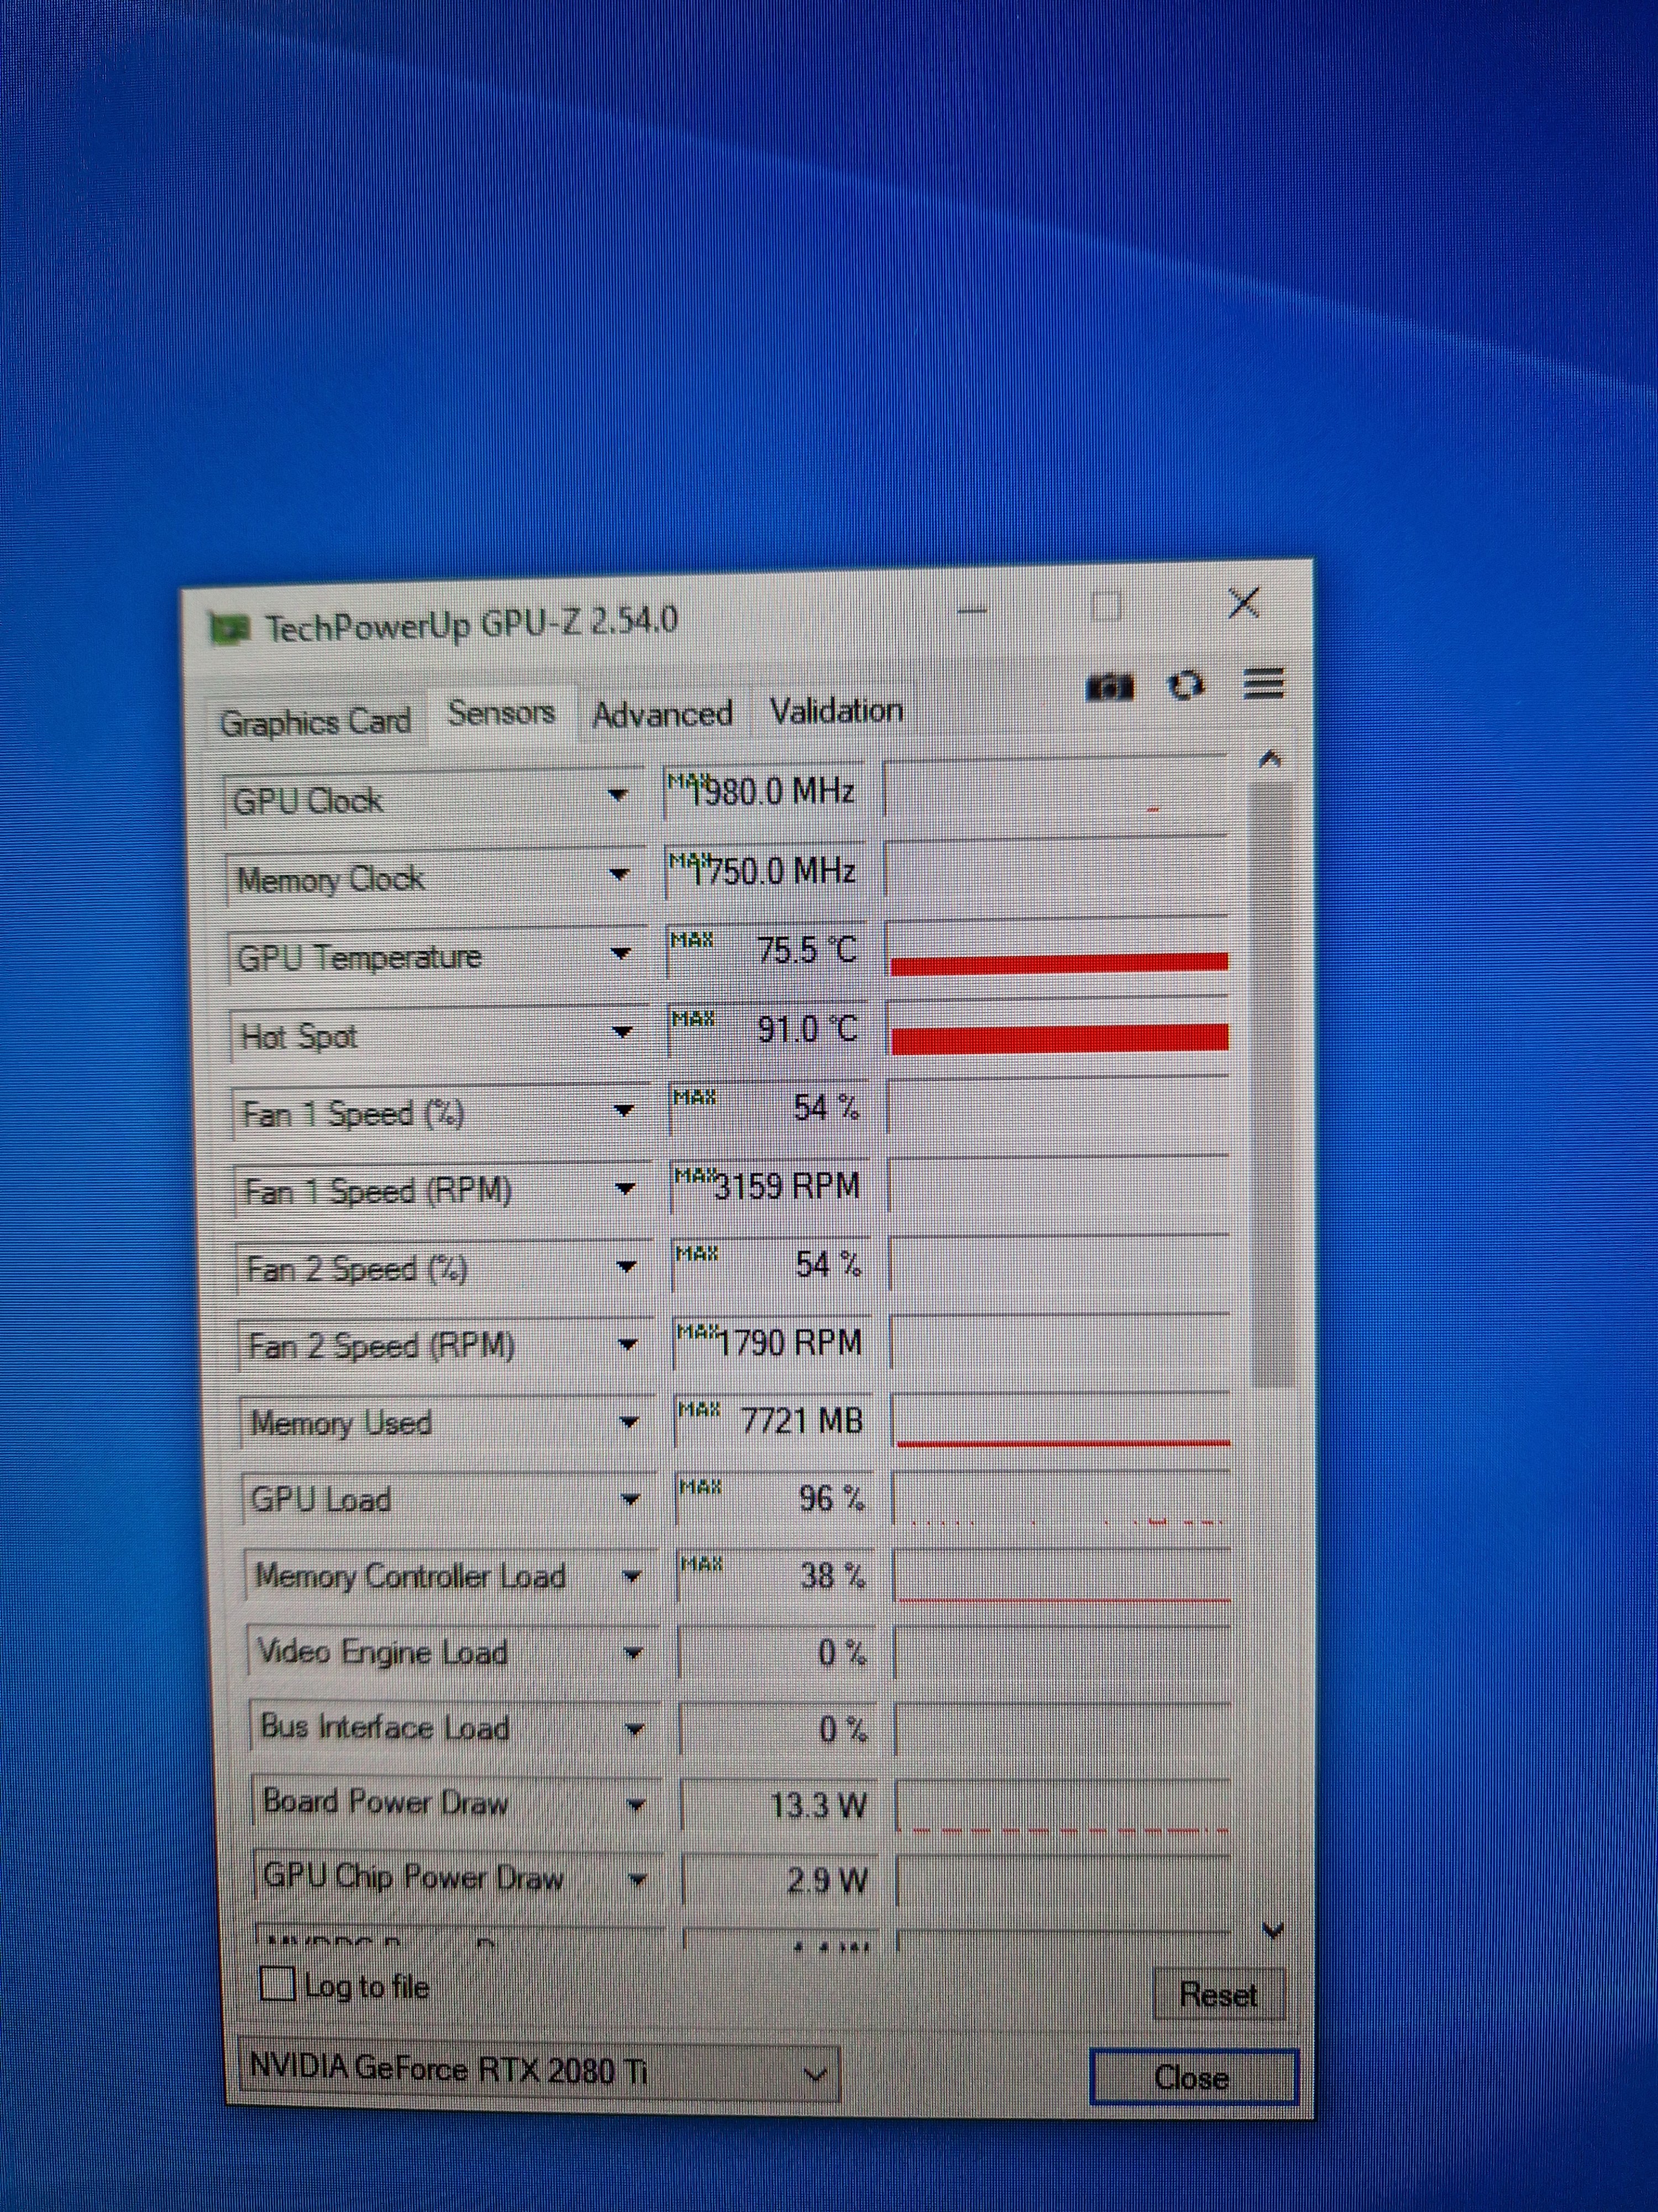Close the GPU-Z window with X

click(x=1244, y=603)
